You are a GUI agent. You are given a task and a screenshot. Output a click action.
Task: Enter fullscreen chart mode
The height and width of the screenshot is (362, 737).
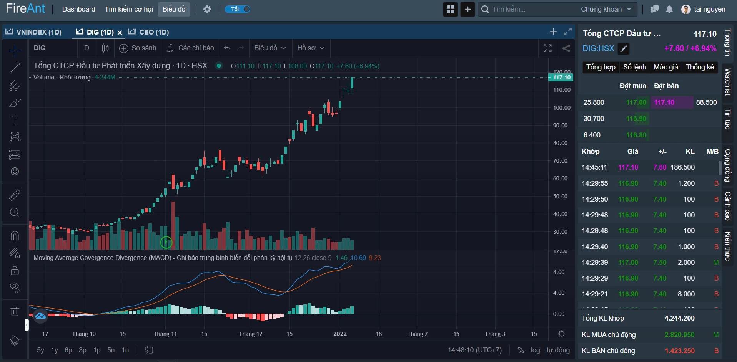tap(547, 48)
